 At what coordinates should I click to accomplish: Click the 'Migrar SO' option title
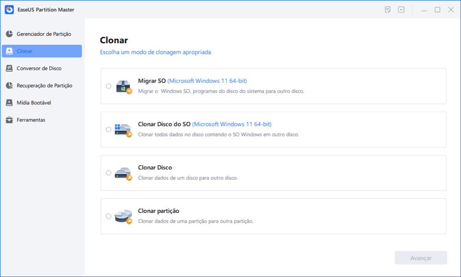(x=152, y=81)
